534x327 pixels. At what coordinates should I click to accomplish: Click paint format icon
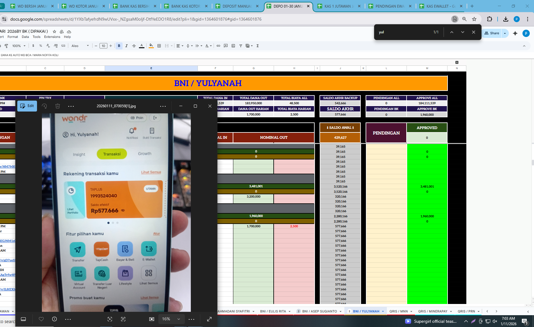point(6,46)
